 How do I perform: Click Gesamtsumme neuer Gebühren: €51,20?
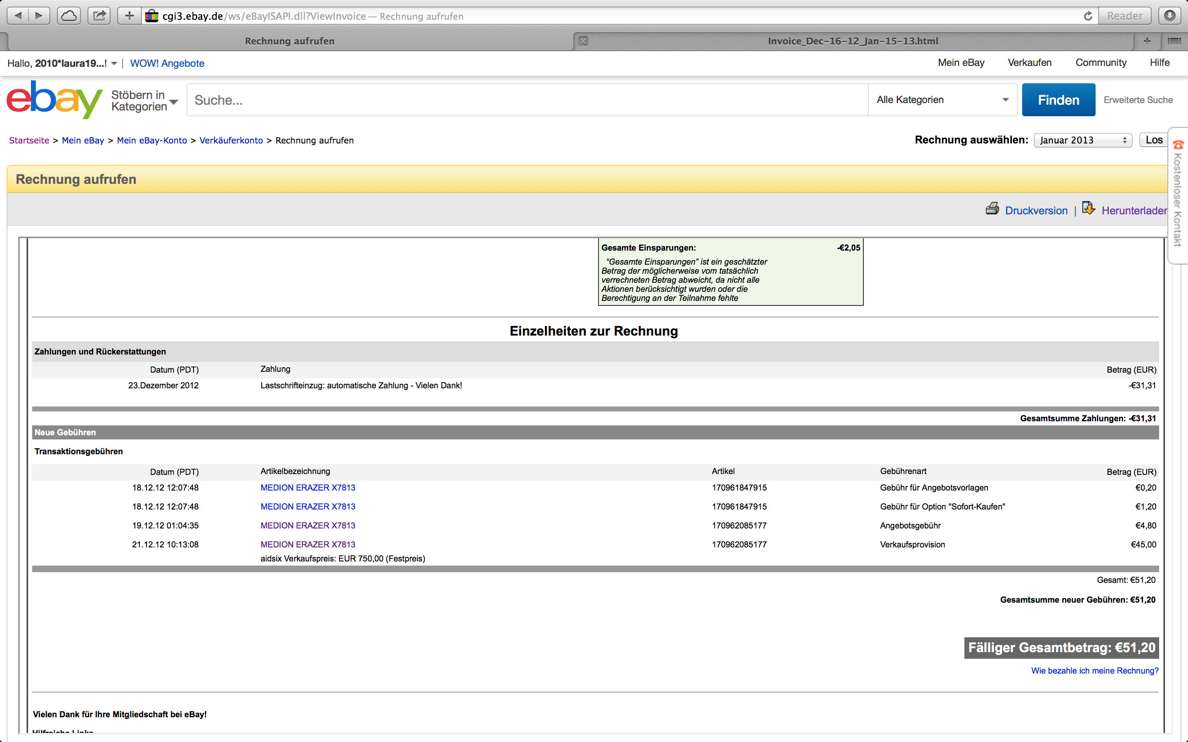[1077, 600]
